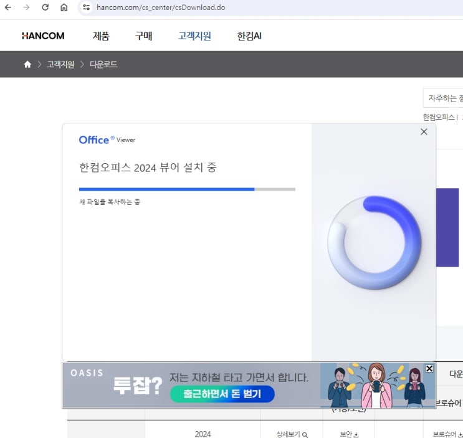
Task: Click the browser back arrow
Action: [x=8, y=7]
